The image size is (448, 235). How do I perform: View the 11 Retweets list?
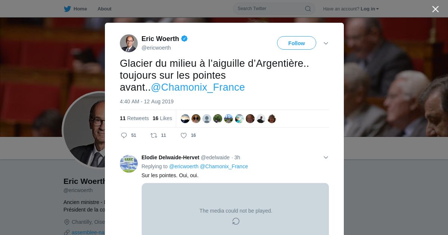point(134,118)
